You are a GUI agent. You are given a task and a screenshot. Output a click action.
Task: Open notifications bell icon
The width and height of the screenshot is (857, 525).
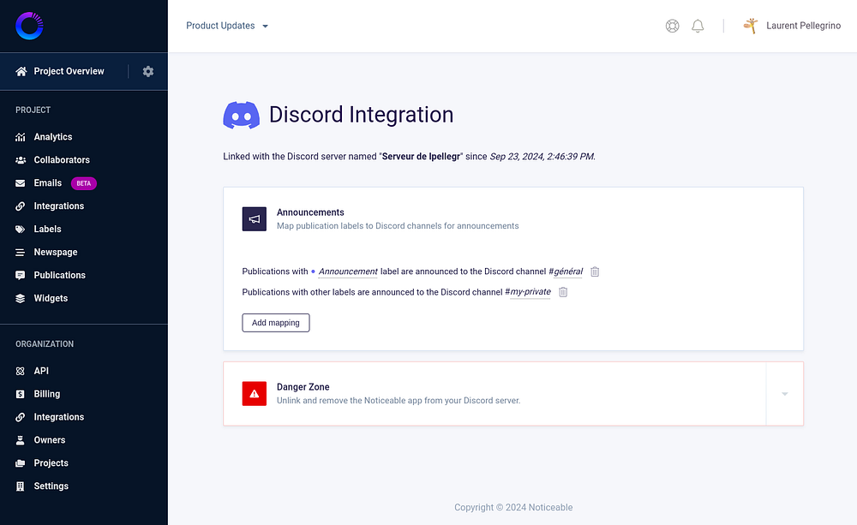pyautogui.click(x=698, y=26)
